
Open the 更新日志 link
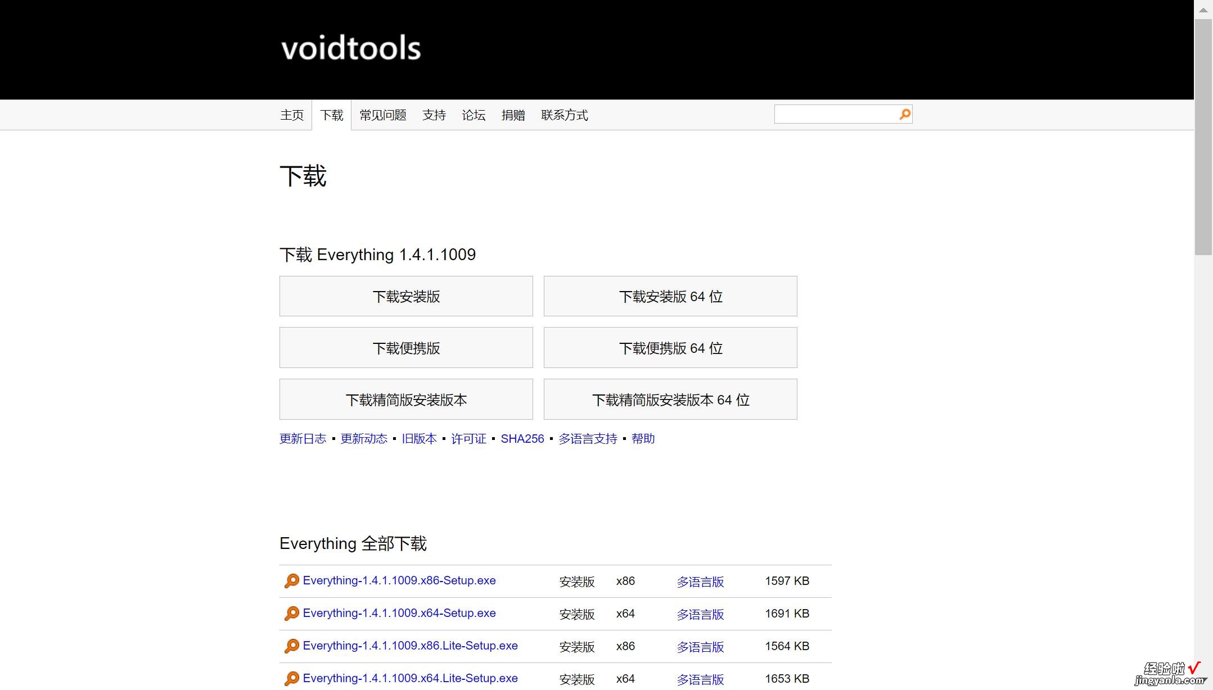(303, 439)
